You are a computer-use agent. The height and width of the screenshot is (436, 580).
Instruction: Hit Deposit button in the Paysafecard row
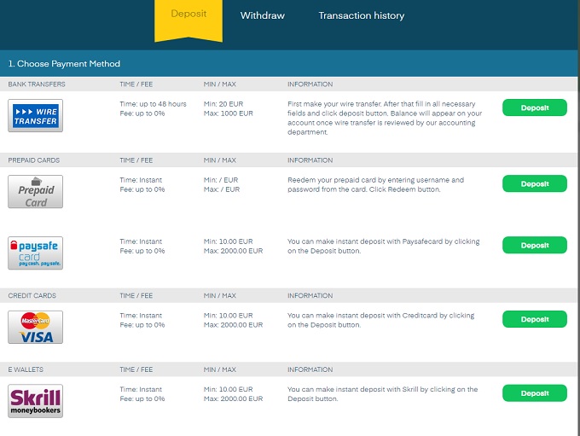click(534, 246)
